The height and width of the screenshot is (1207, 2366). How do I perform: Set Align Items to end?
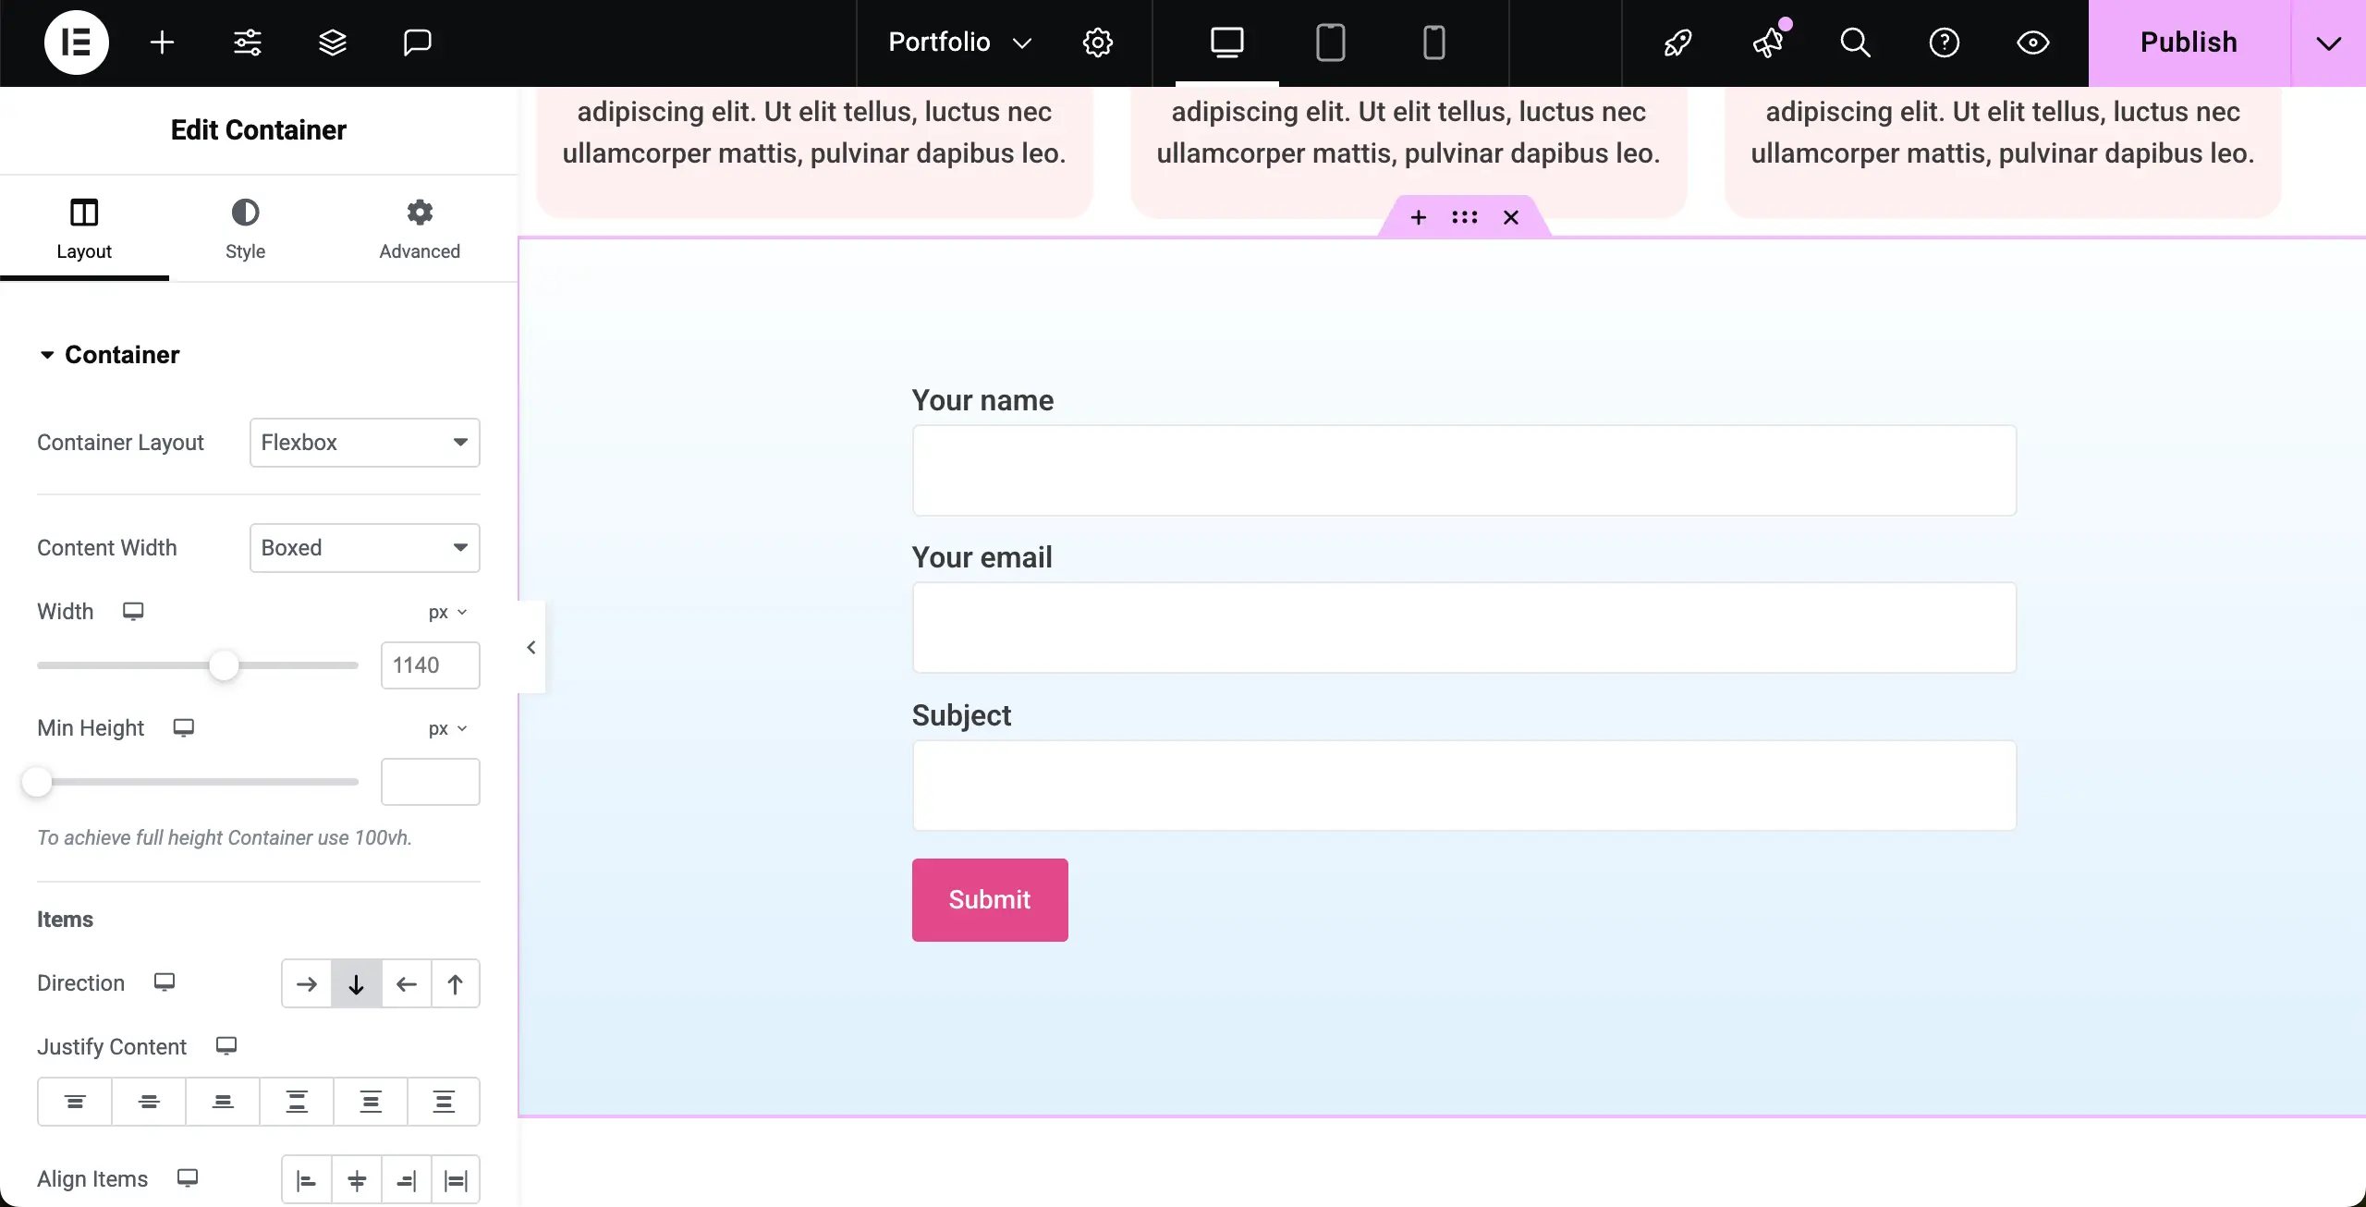[x=406, y=1179]
